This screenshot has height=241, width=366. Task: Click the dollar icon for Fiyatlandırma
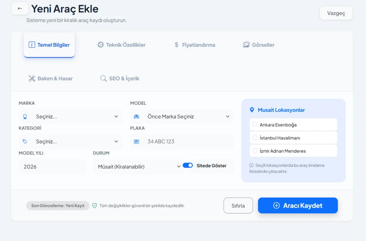click(176, 45)
